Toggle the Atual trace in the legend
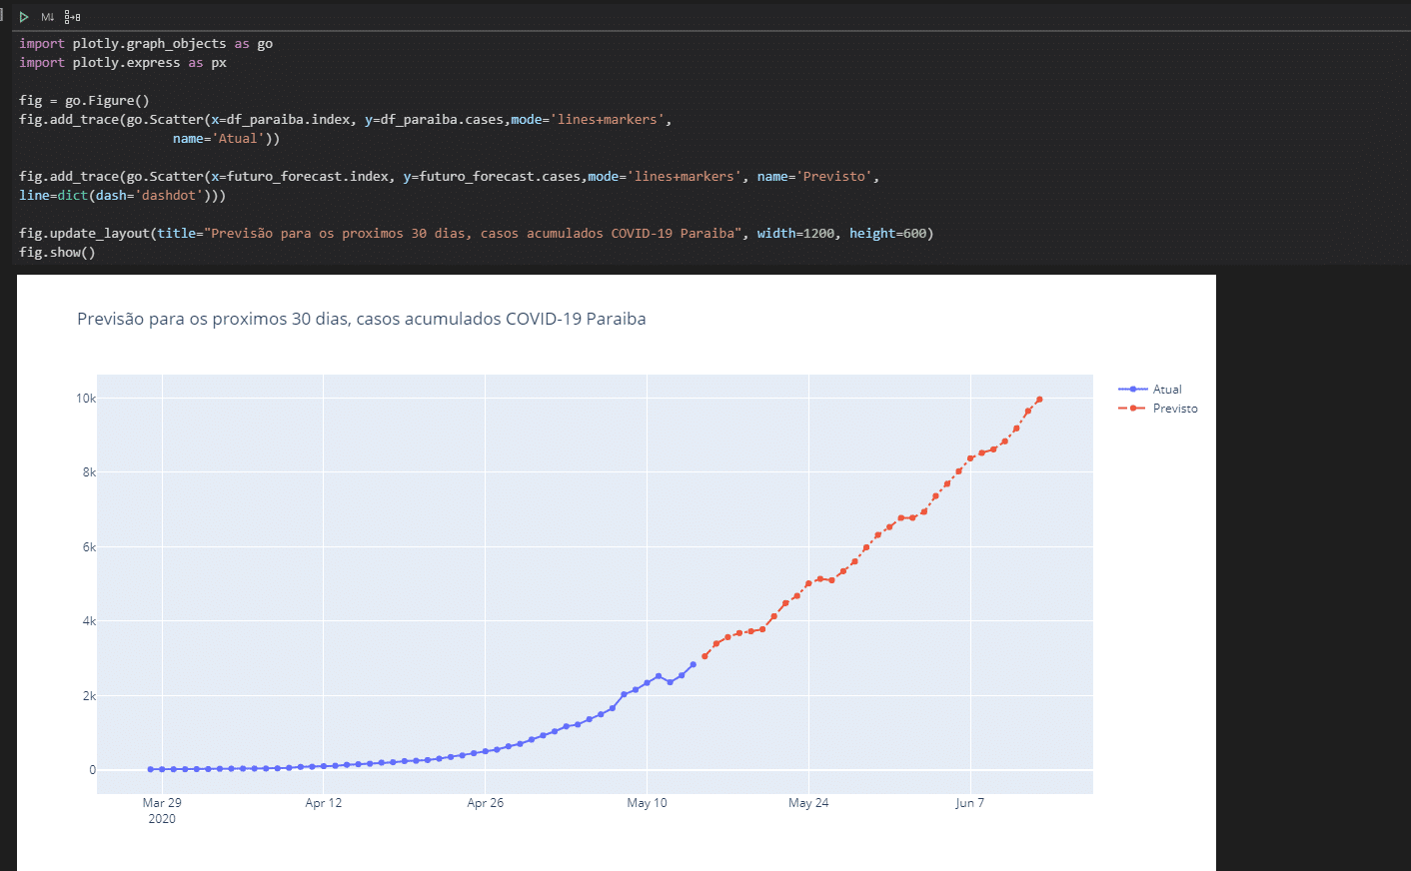Viewport: 1411px width, 871px height. [1150, 390]
